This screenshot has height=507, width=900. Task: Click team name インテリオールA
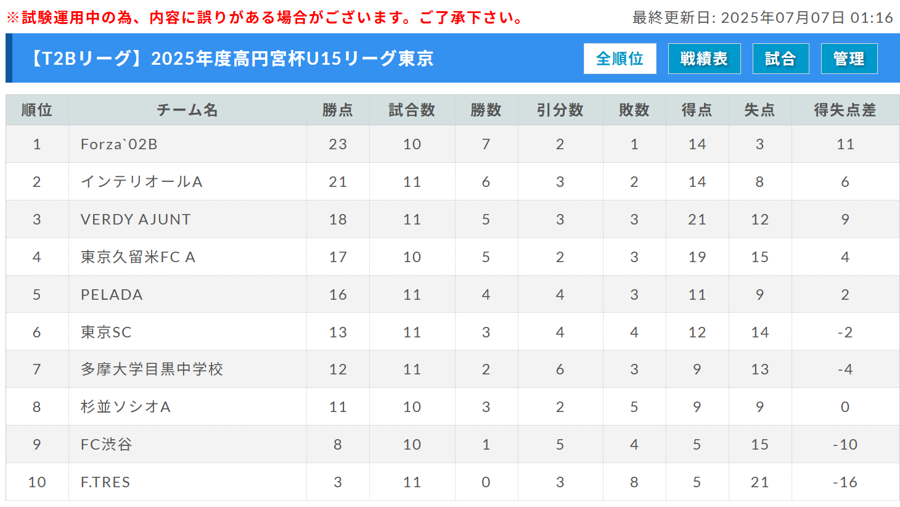(142, 182)
